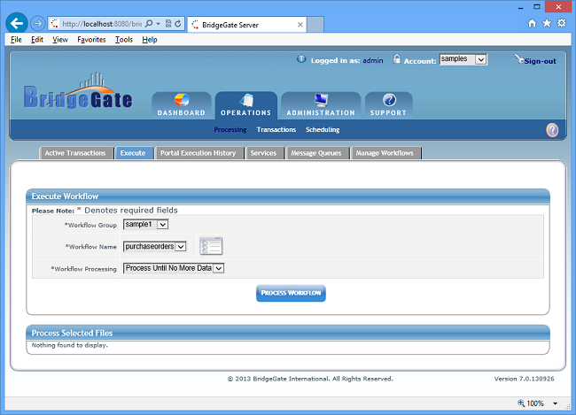The width and height of the screenshot is (576, 415).
Task: Click the admin username link
Action: (x=373, y=60)
